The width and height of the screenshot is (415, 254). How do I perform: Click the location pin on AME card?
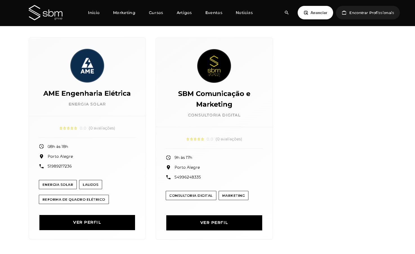[x=41, y=156]
